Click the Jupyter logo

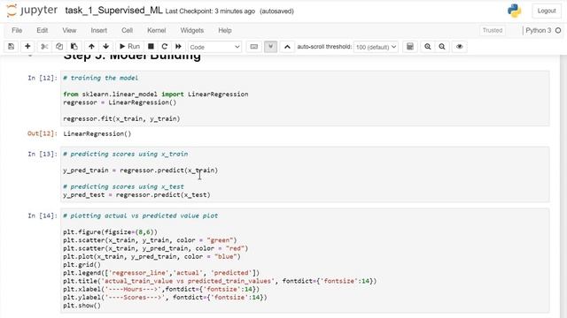32,11
